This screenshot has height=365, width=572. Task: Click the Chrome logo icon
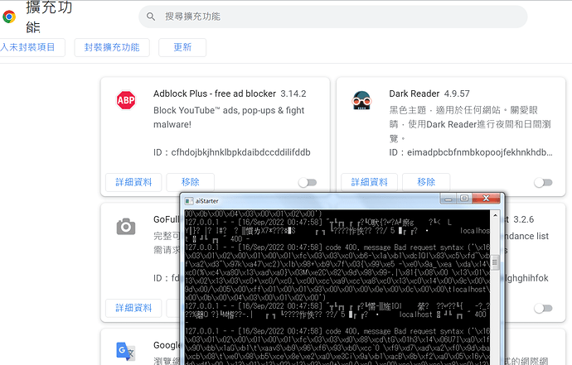[x=9, y=17]
